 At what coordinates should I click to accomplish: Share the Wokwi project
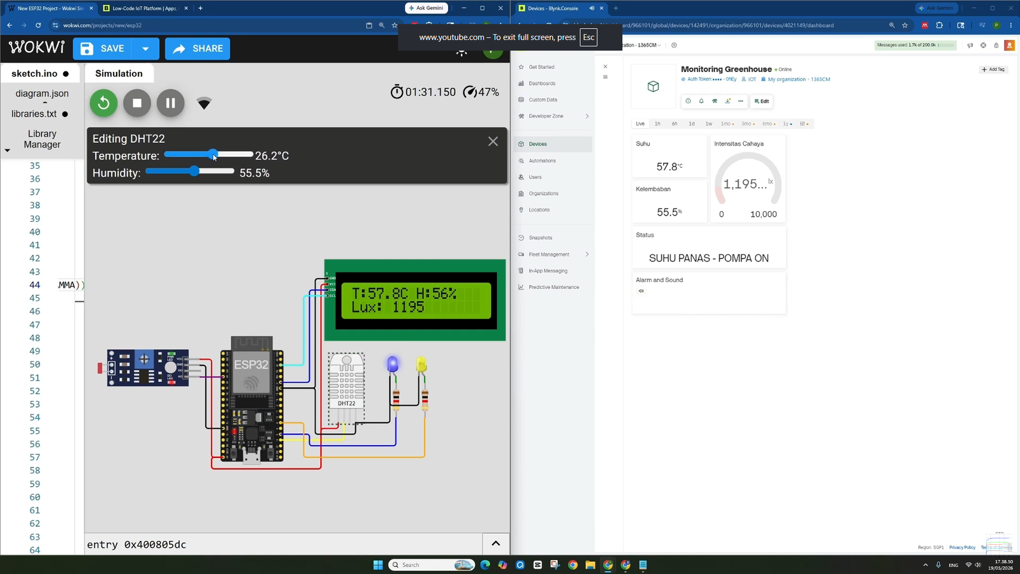tap(198, 48)
